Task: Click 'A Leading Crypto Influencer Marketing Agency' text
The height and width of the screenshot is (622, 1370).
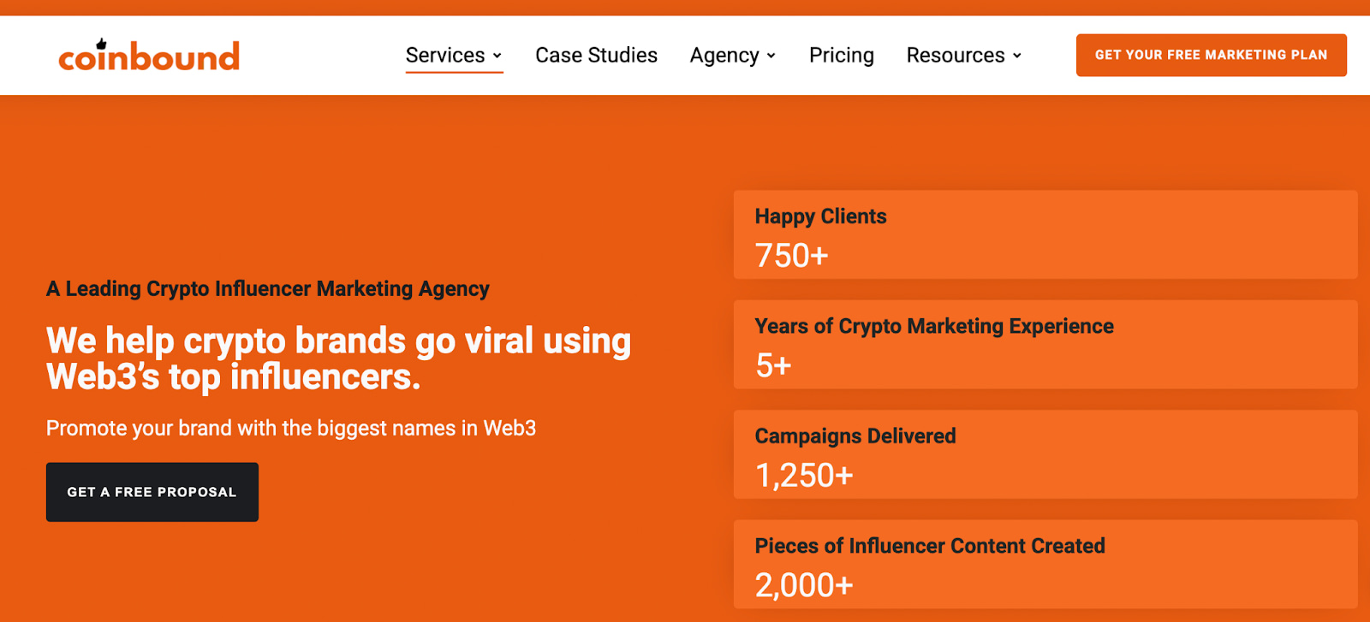Action: [268, 289]
